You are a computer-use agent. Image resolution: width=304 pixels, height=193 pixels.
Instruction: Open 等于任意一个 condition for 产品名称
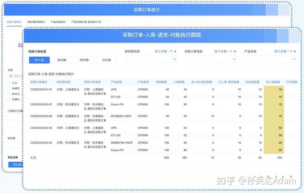coord(285,51)
